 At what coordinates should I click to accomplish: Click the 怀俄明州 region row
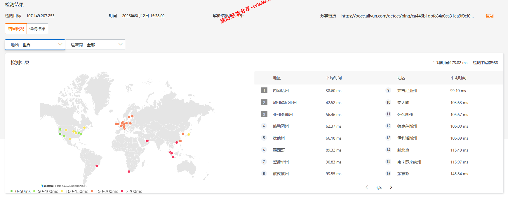pos(441,115)
